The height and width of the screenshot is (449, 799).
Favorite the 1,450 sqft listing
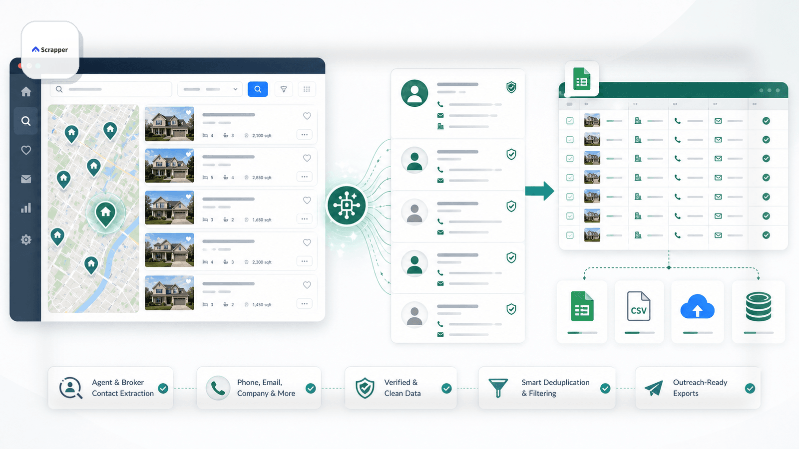307,285
